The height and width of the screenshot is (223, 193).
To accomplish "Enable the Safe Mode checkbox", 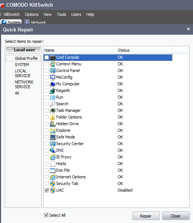I will pyautogui.click(x=46, y=137).
